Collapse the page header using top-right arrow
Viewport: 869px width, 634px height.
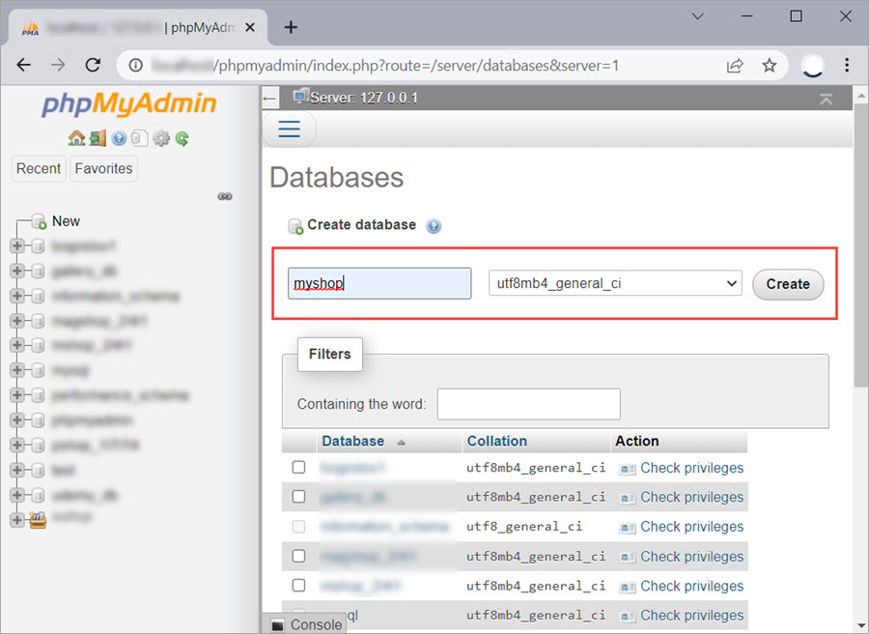pyautogui.click(x=826, y=99)
